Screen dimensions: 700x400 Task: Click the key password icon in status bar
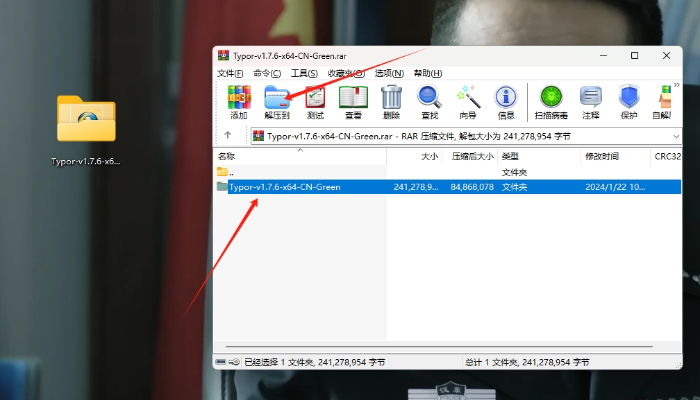234,362
